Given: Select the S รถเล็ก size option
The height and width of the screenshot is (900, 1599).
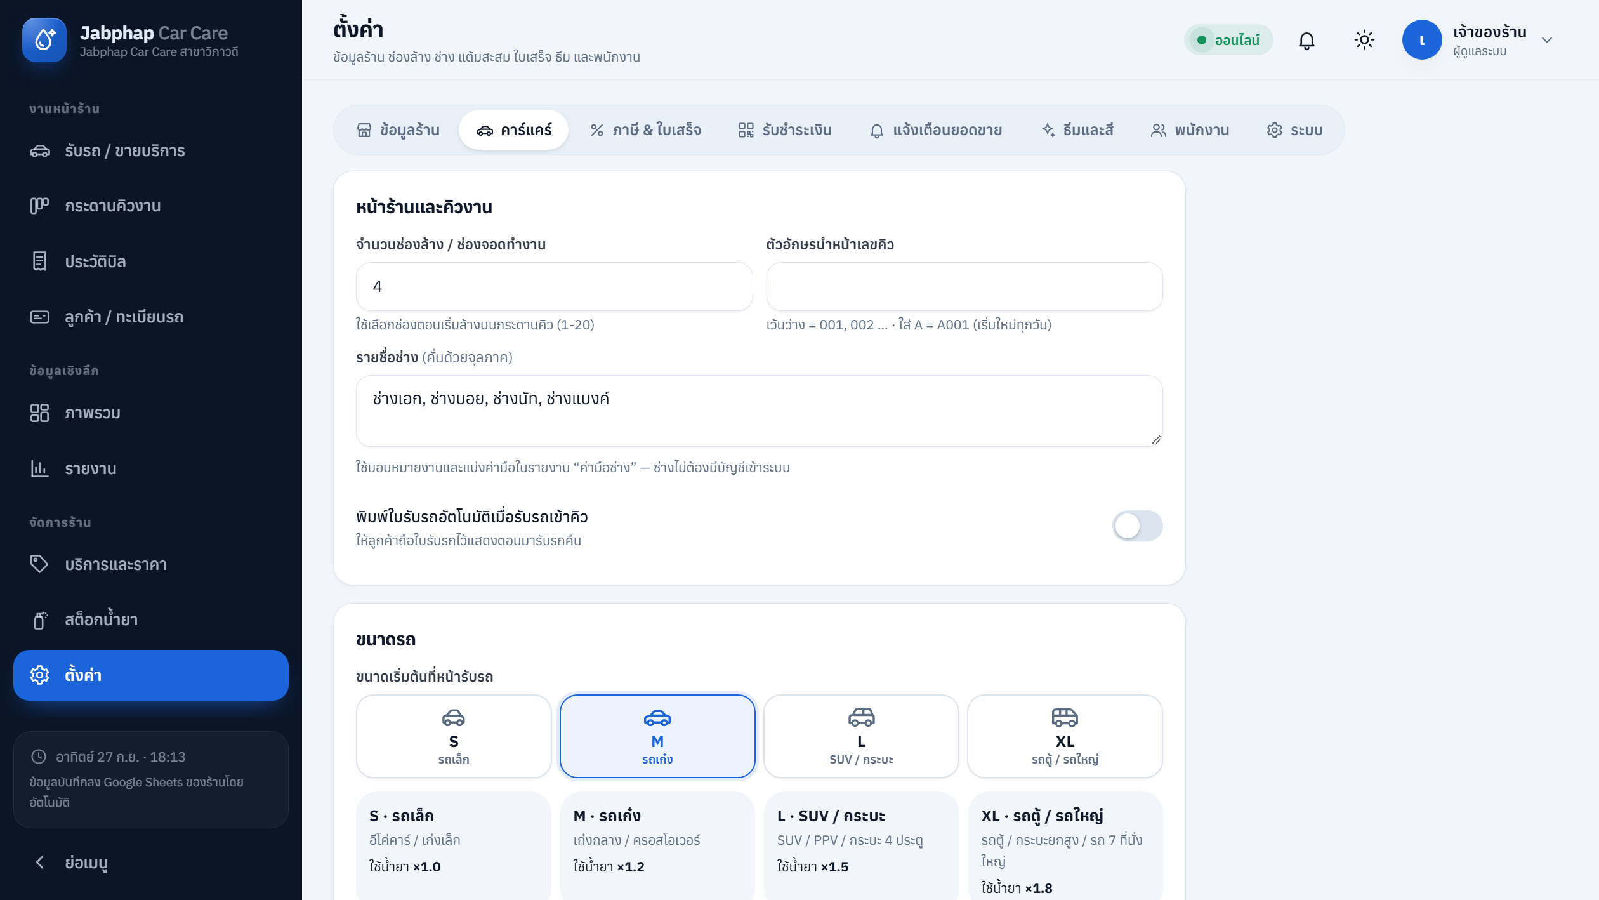Looking at the screenshot, I should (454, 736).
